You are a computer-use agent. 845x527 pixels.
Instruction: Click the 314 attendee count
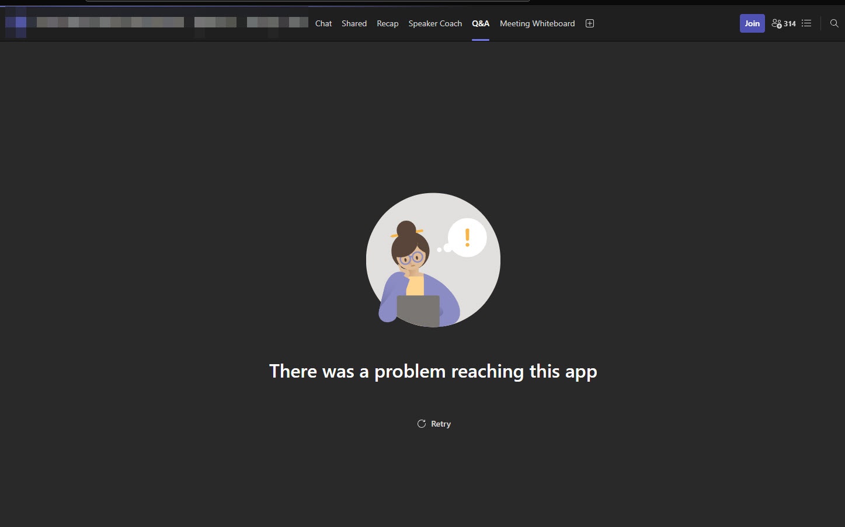tap(790, 23)
